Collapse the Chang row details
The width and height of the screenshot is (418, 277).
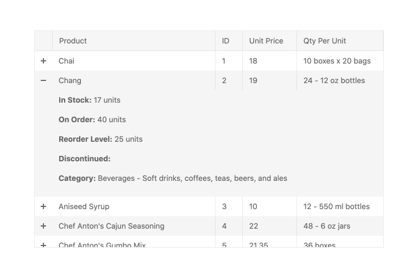point(43,80)
